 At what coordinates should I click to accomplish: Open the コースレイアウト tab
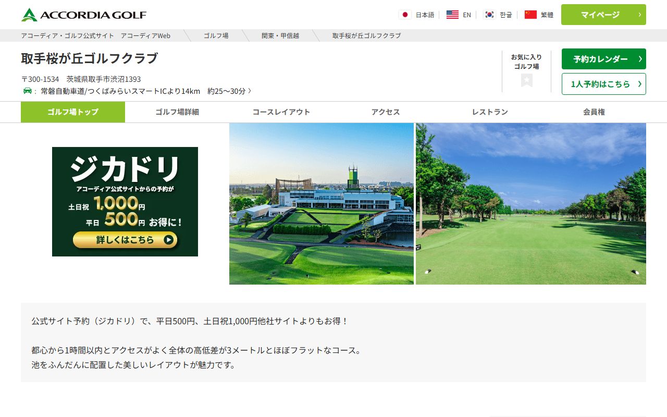click(x=281, y=112)
